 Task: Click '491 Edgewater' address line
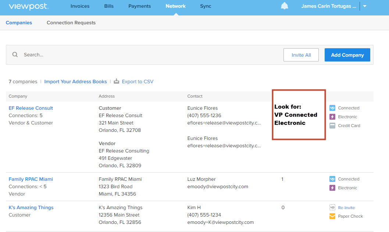115,158
